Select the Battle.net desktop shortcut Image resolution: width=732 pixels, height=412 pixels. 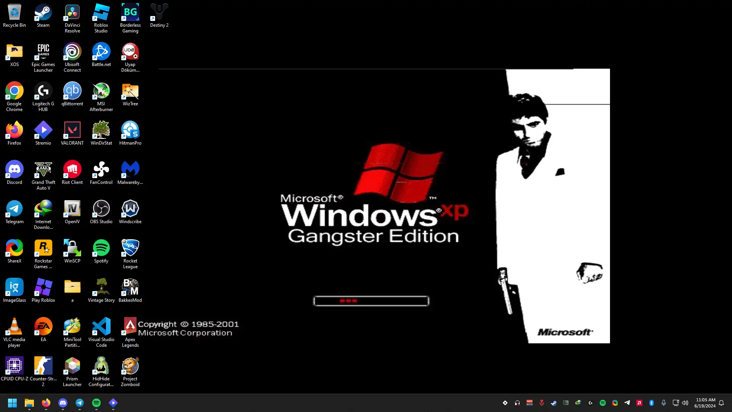coord(101,55)
